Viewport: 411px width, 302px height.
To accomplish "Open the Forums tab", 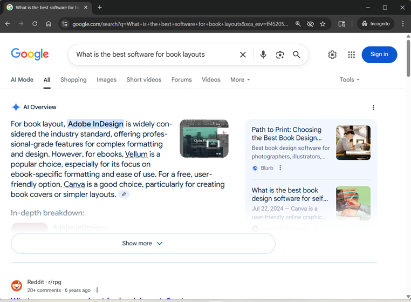I will [x=181, y=79].
